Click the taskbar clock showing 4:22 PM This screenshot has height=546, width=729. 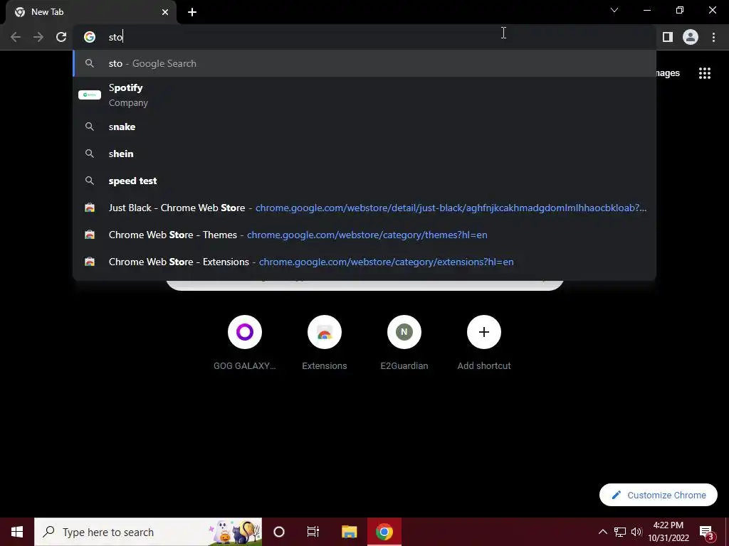click(668, 532)
